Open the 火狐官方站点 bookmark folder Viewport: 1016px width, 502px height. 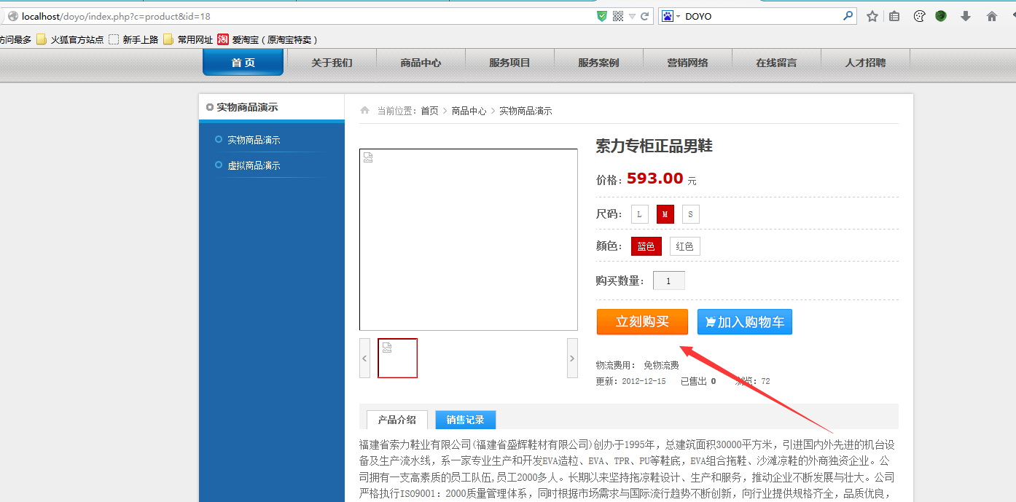click(70, 39)
